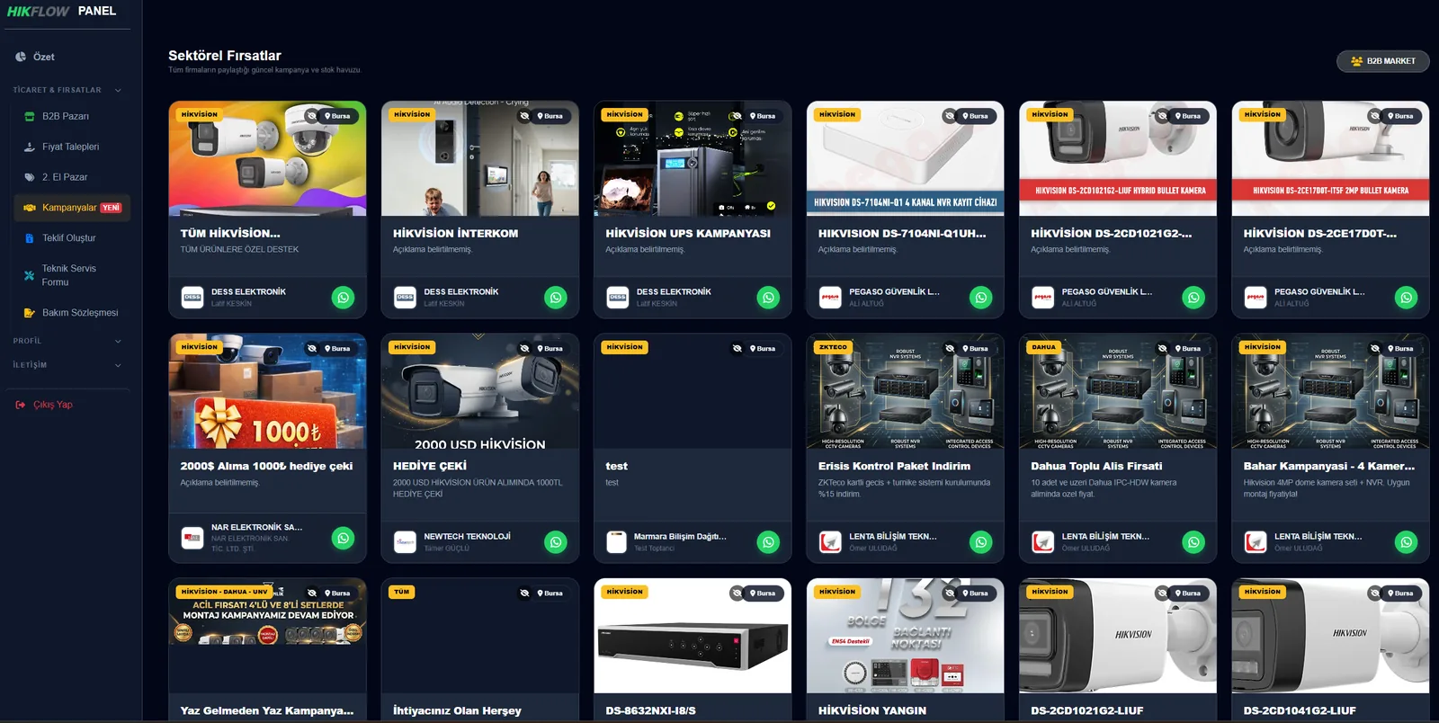1439x723 pixels.
Task: Click the HIKFLOW PANEL logo
Action: (61, 12)
